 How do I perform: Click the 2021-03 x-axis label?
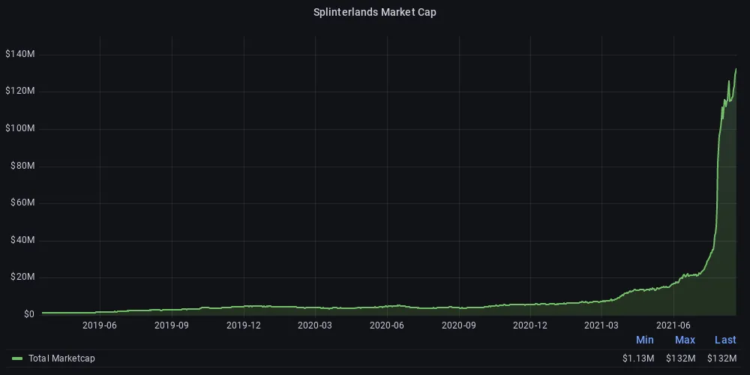coord(601,325)
